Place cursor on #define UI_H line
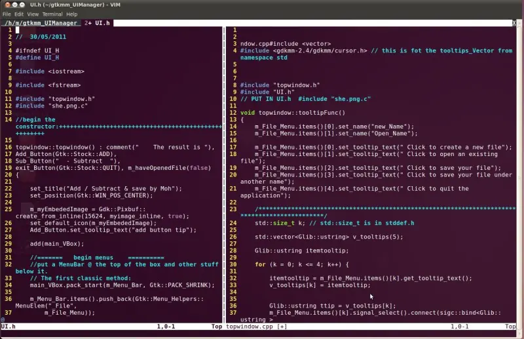 point(37,58)
